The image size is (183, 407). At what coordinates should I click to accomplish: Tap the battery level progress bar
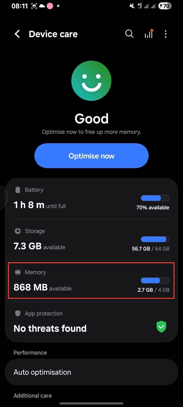pyautogui.click(x=155, y=198)
